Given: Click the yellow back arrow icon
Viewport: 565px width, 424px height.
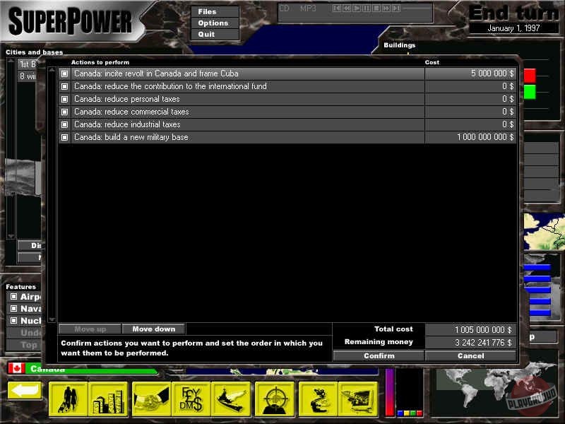Looking at the screenshot, I should click(x=25, y=391).
